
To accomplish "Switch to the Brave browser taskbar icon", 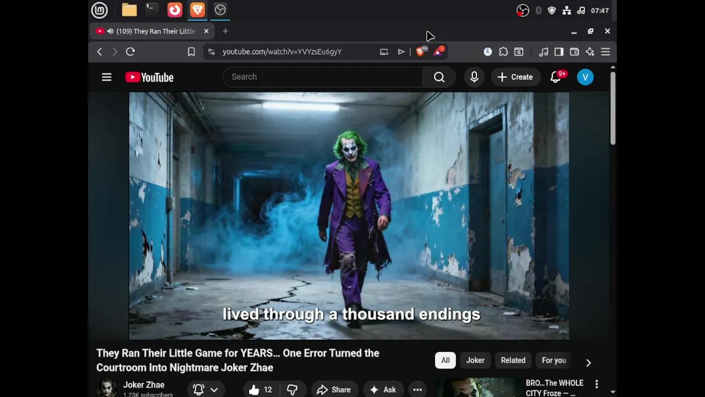I will click(197, 10).
